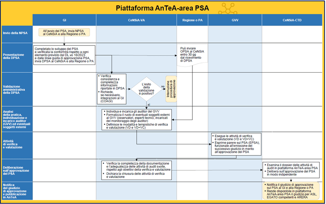Viewport: 326px width, 204px height.
Task: Select the Regione o PA column header
Action: tap(192, 20)
